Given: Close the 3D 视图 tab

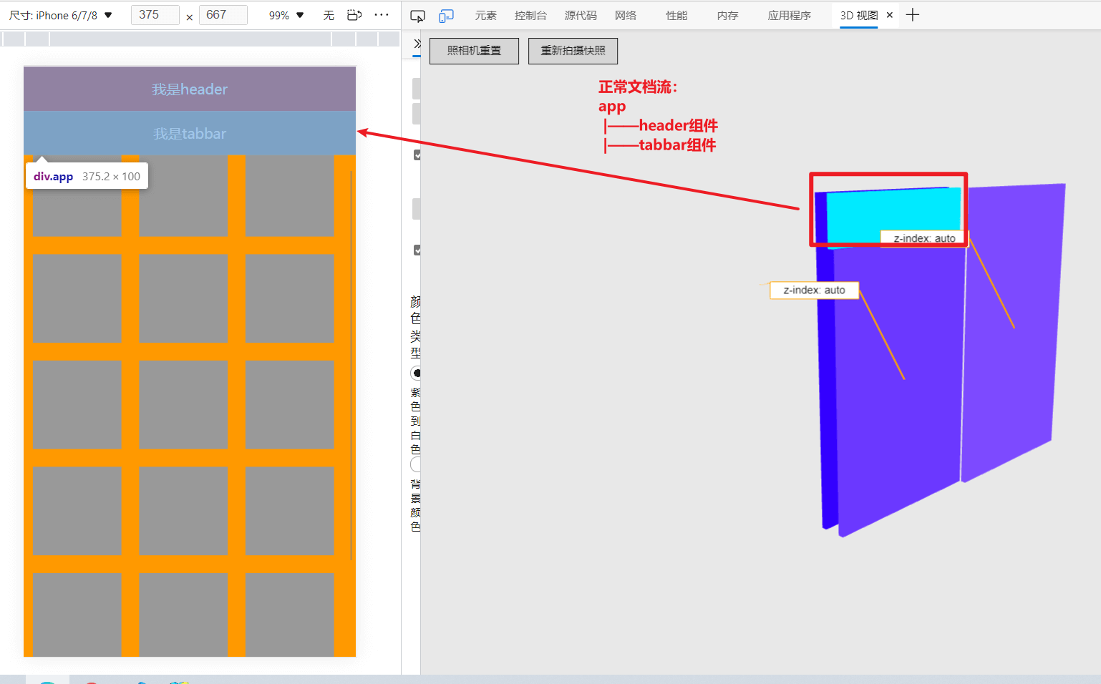Looking at the screenshot, I should click(890, 15).
